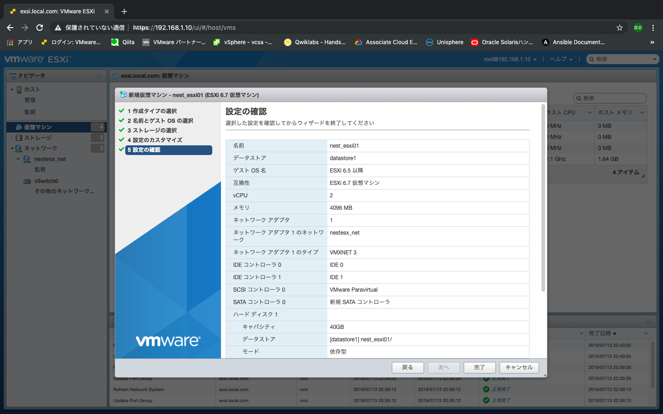663x414 pixels.
Task: Select 管理 under ホスト
Action: point(30,100)
